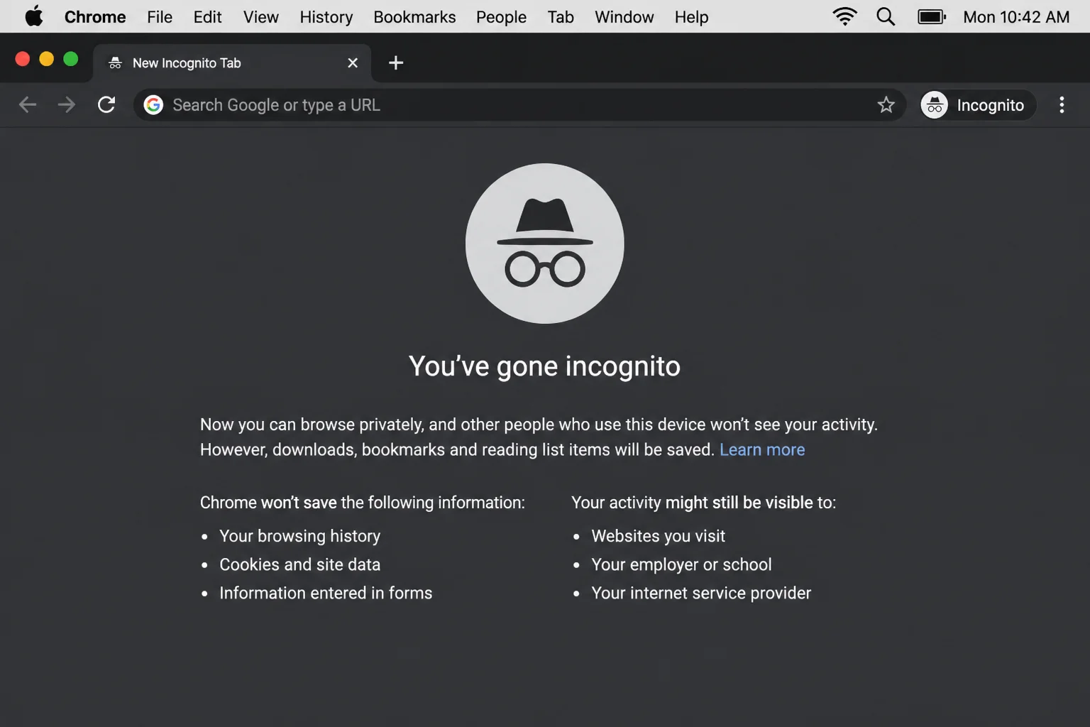Screen dimensions: 1090x727
Task: Open the History menu
Action: 326,17
